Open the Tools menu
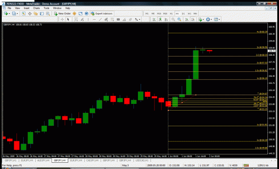This screenshot has width=279, height=169. [46, 8]
